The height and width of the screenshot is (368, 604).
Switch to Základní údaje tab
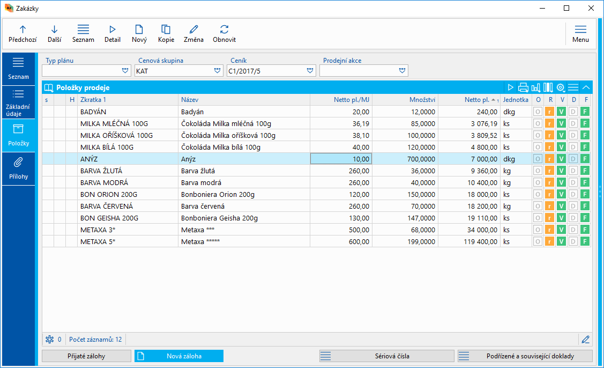[18, 102]
